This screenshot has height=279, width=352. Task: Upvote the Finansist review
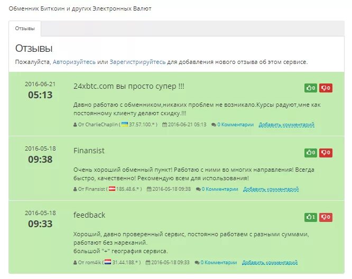tap(311, 153)
